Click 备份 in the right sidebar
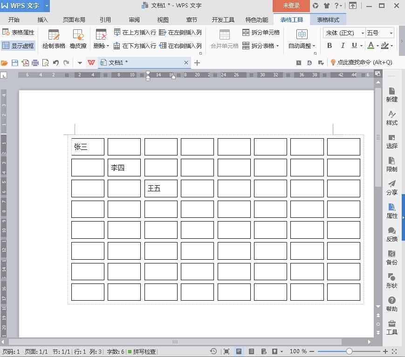Viewport: 405px width, 357px height. [391, 258]
